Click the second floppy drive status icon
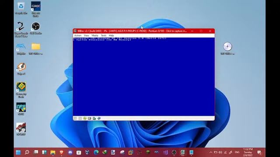The image size is (280, 157). (x=80, y=118)
